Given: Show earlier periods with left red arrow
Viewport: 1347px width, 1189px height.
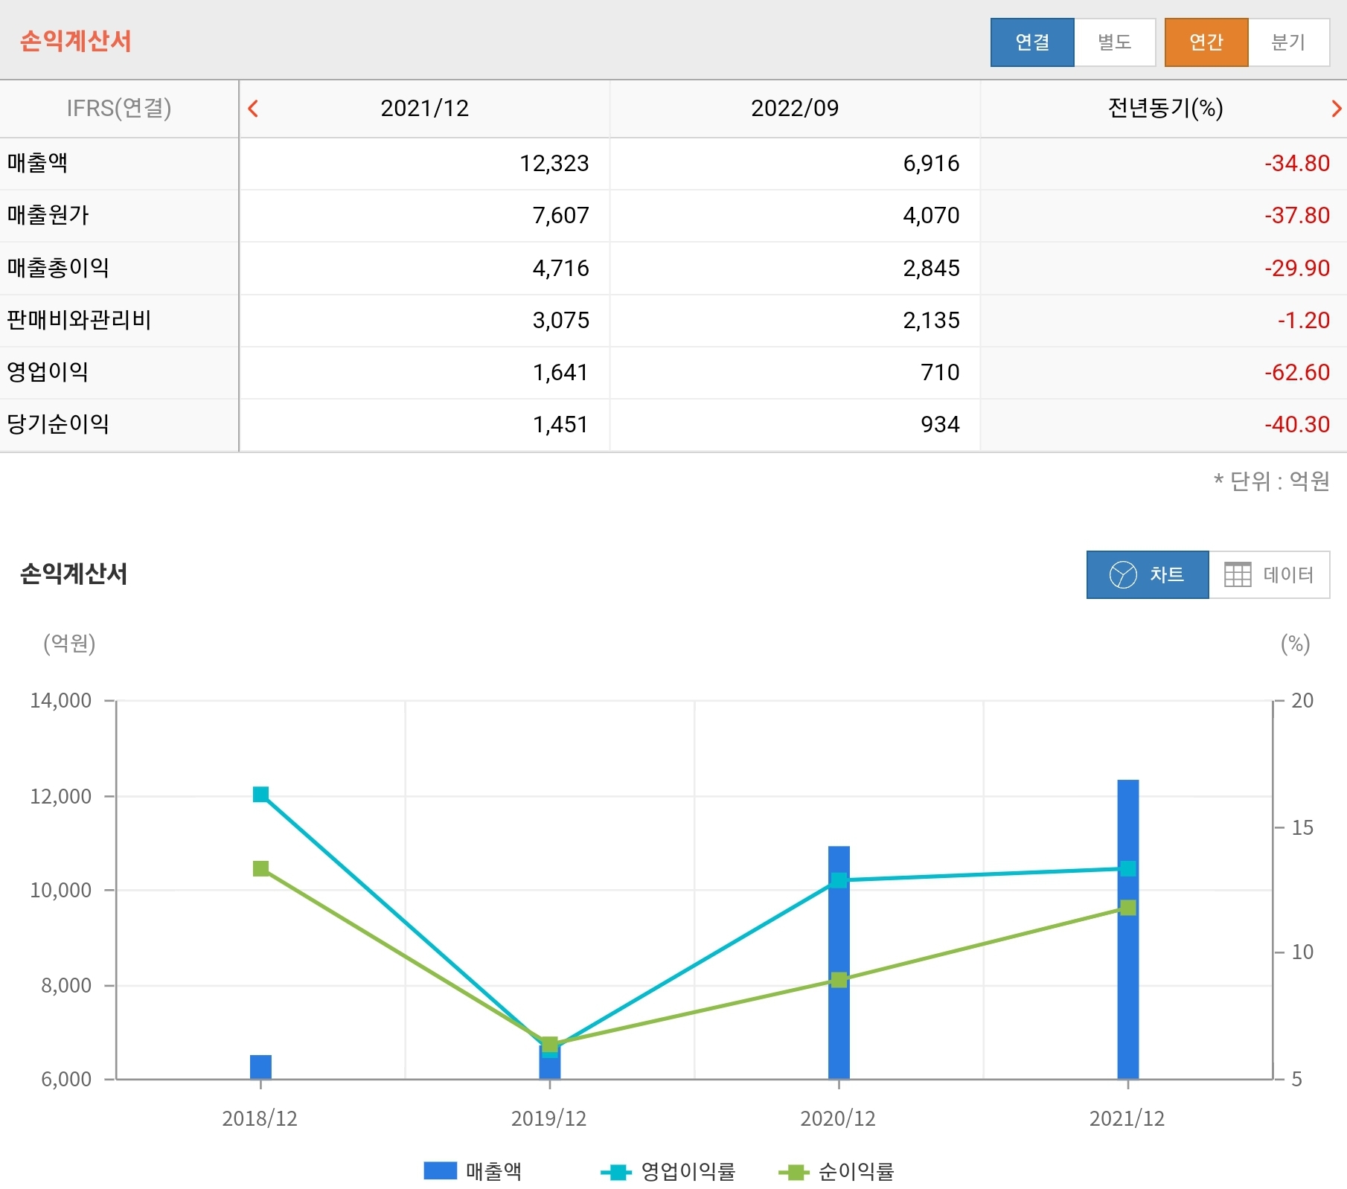Looking at the screenshot, I should coord(253,109).
